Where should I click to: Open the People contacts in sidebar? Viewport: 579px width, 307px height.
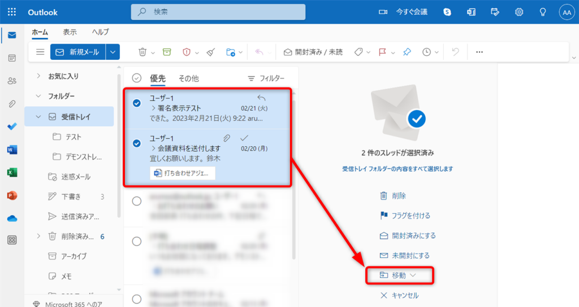[x=12, y=81]
